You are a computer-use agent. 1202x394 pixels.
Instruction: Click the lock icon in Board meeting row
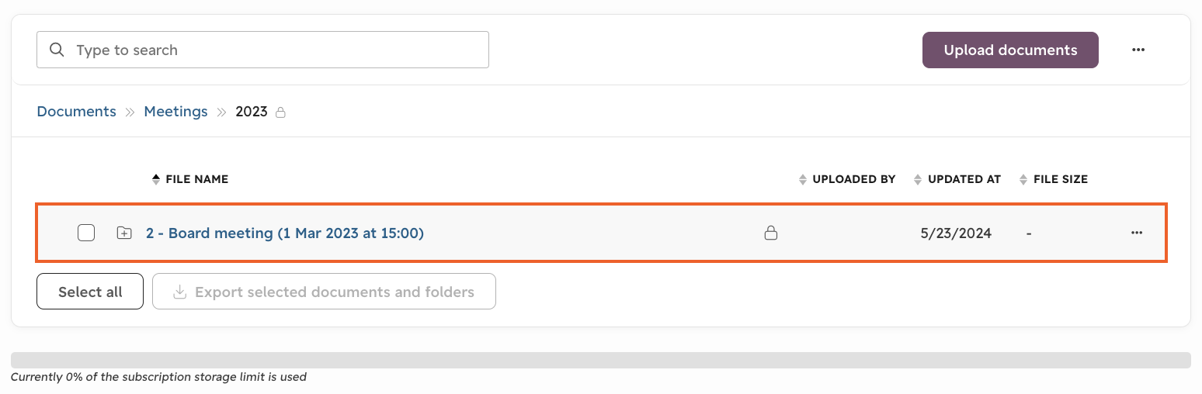point(771,233)
